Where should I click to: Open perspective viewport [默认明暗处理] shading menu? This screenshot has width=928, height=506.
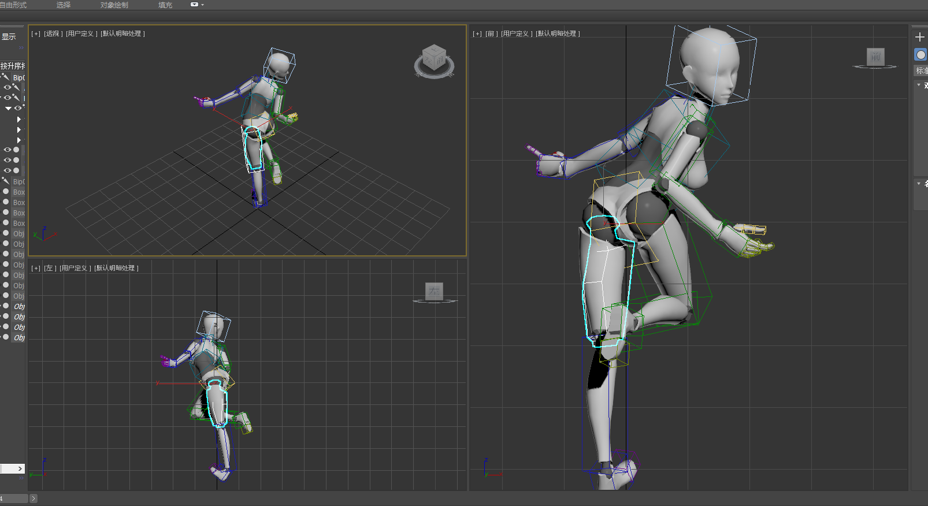pyautogui.click(x=123, y=34)
